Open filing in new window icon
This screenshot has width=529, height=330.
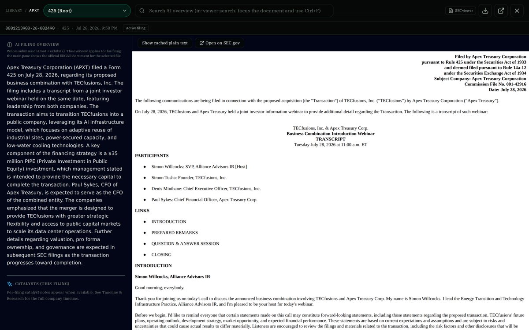pyautogui.click(x=501, y=11)
